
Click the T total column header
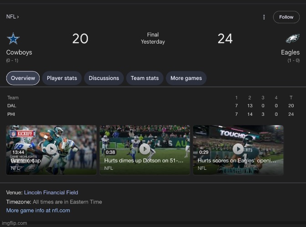coord(291,98)
